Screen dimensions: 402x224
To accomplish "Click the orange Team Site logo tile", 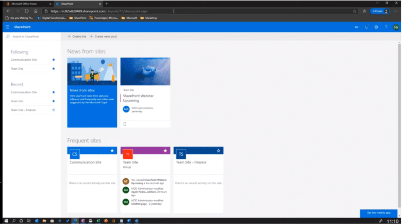I will coord(128,154).
